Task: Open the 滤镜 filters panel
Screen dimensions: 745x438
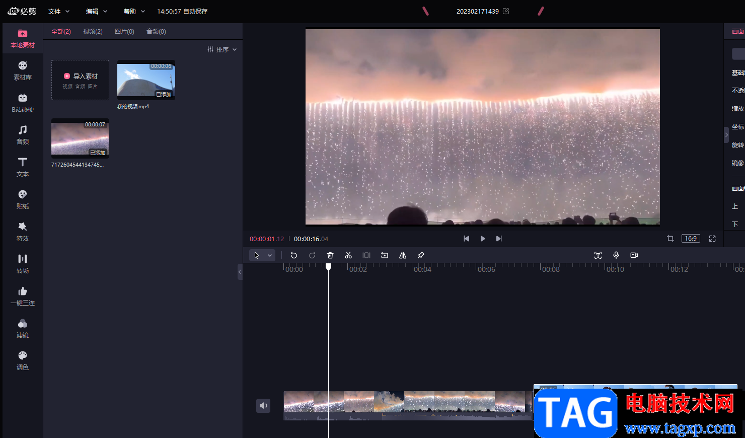Action: pyautogui.click(x=23, y=328)
